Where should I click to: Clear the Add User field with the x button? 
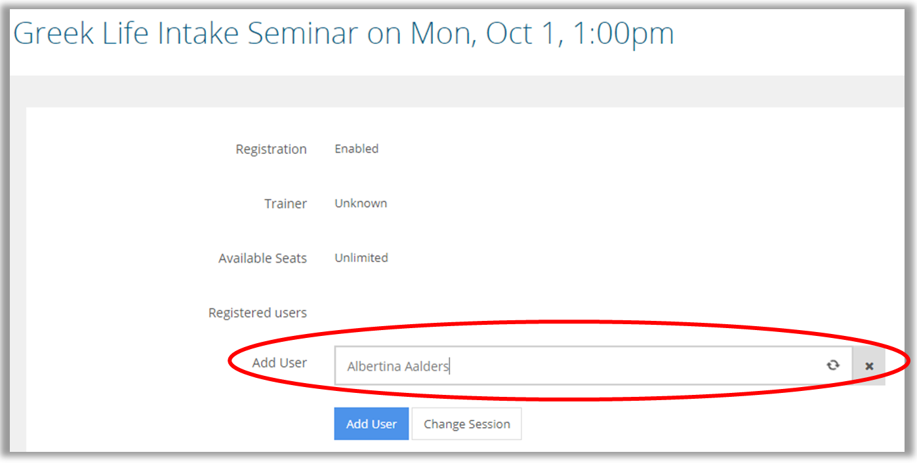click(869, 366)
